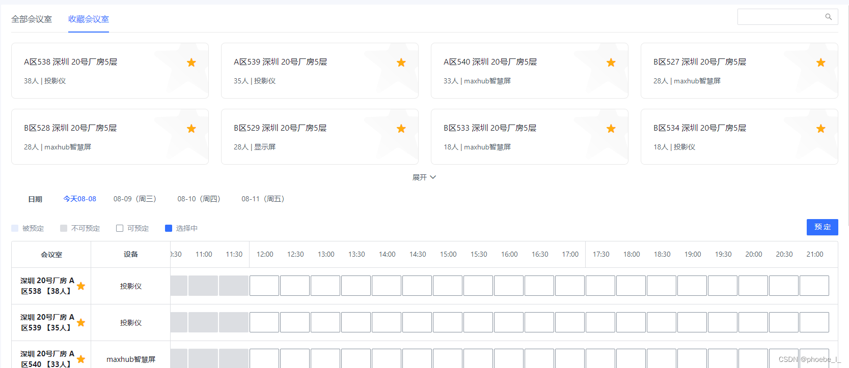Select 18:00 slot for room A区539
849x368 pixels.
pyautogui.click(x=631, y=322)
